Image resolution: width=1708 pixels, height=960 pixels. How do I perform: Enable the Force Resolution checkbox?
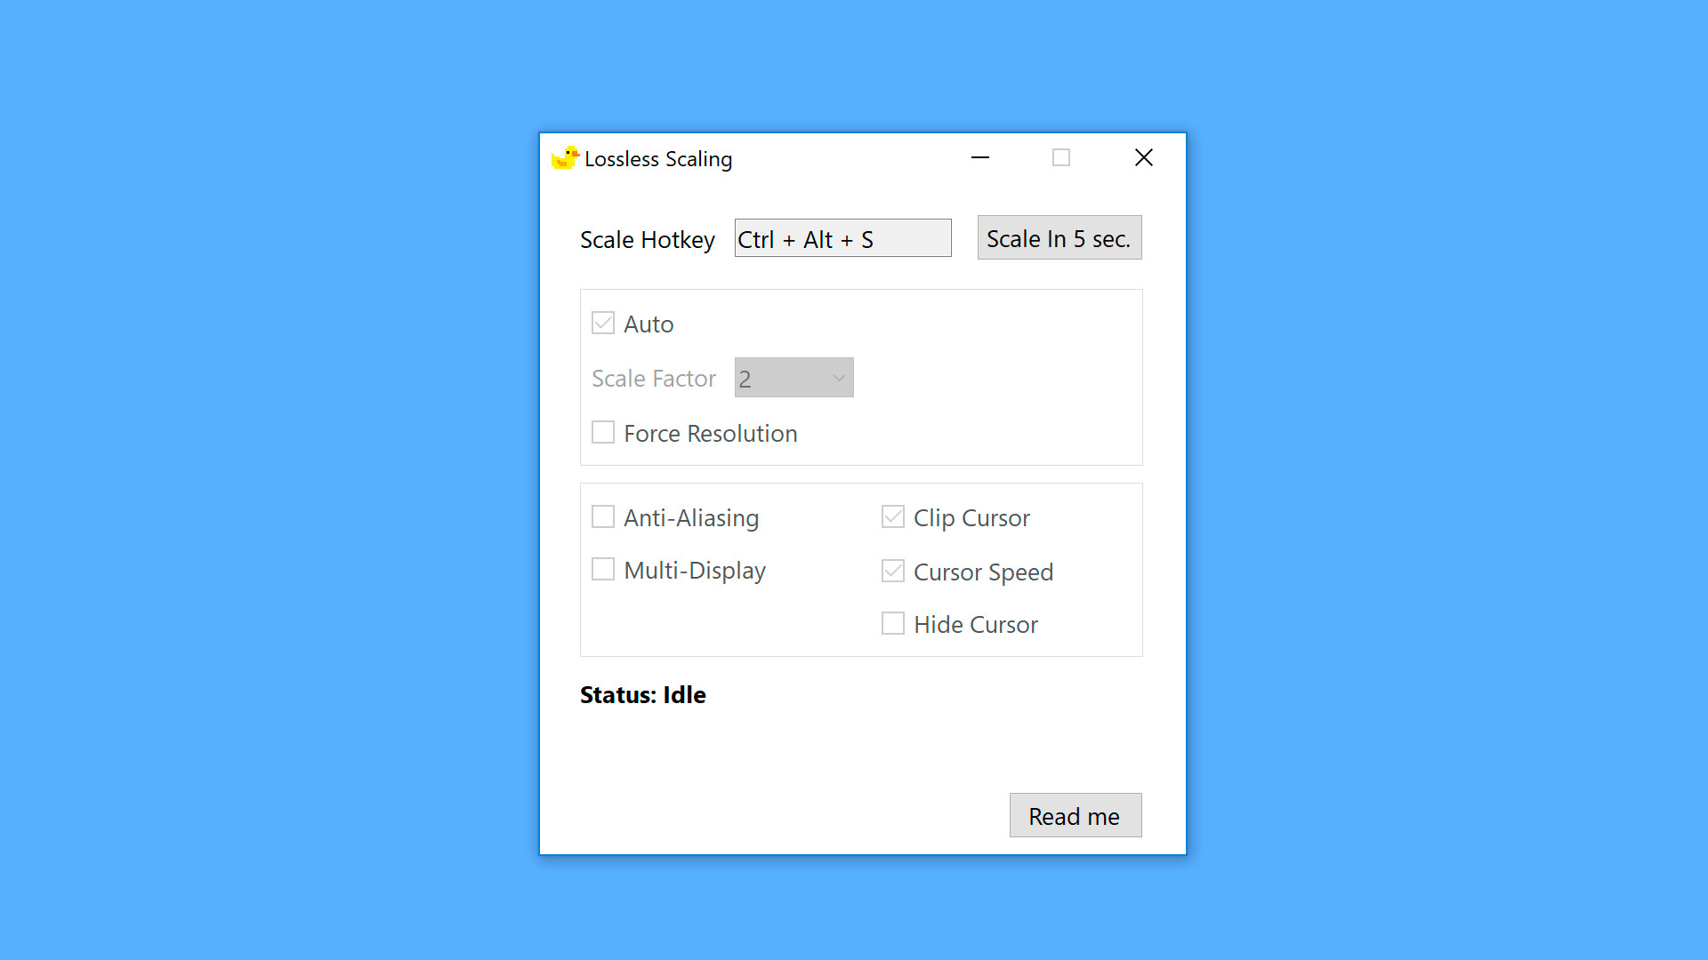click(601, 431)
